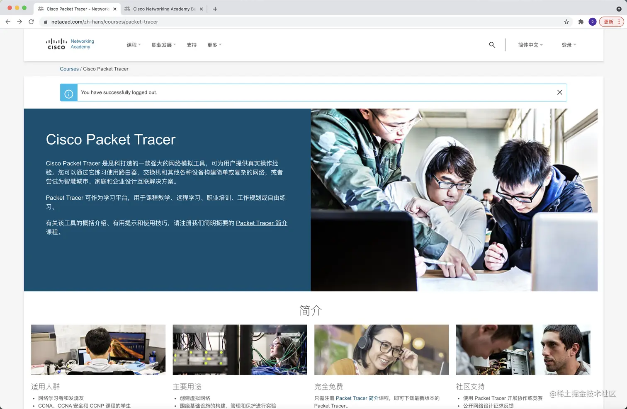Image resolution: width=627 pixels, height=409 pixels.
Task: Click the 社区支持 computer repair image
Action: 523,350
